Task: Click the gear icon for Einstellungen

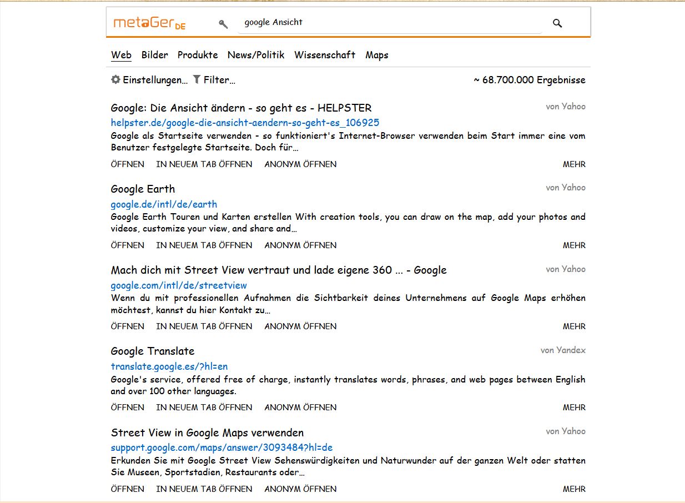Action: [x=115, y=79]
